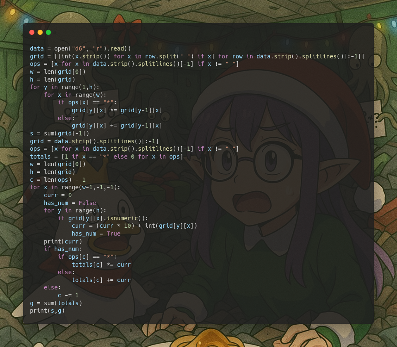Click the line 'has_num = False'
The image size is (397, 347).
click(70, 203)
